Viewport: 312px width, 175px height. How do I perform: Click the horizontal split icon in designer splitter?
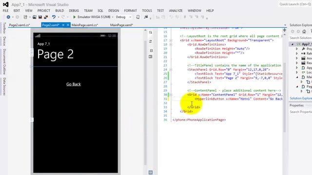click(151, 57)
